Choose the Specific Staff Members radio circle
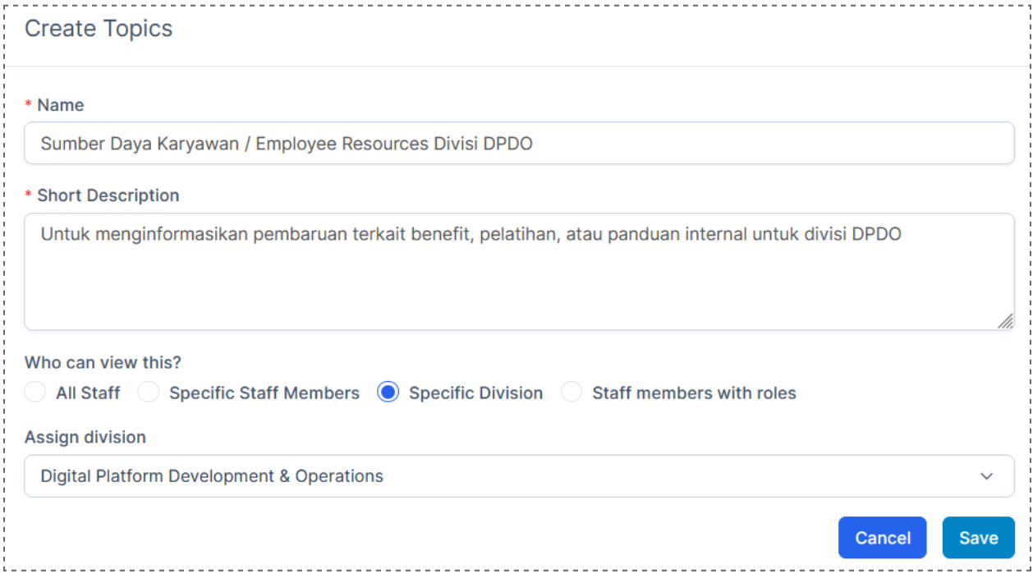This screenshot has height=574, width=1033. pyautogui.click(x=149, y=393)
